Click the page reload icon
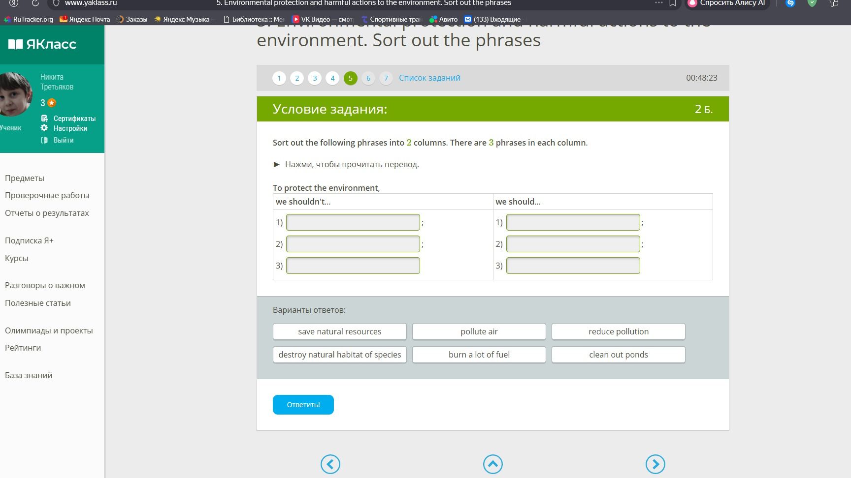Screen dimensions: 851x478 (35, 3)
